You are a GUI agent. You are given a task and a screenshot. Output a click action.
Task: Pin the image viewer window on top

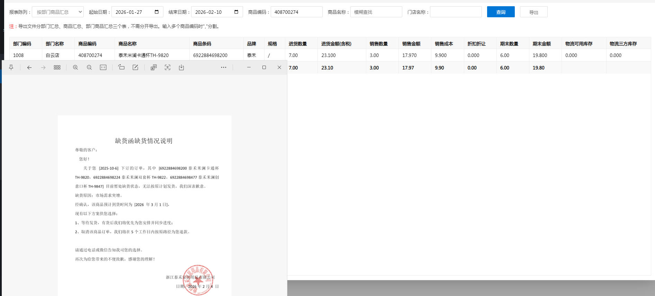pos(11,67)
